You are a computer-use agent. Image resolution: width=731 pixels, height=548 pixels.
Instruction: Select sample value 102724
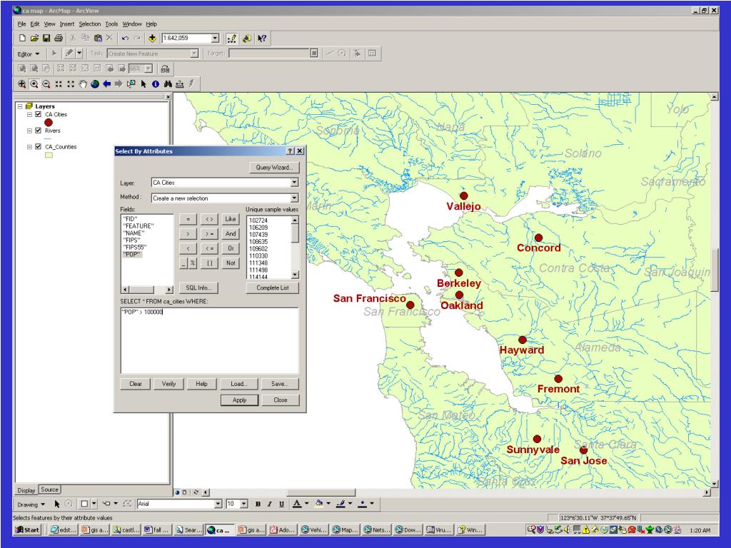(x=258, y=220)
